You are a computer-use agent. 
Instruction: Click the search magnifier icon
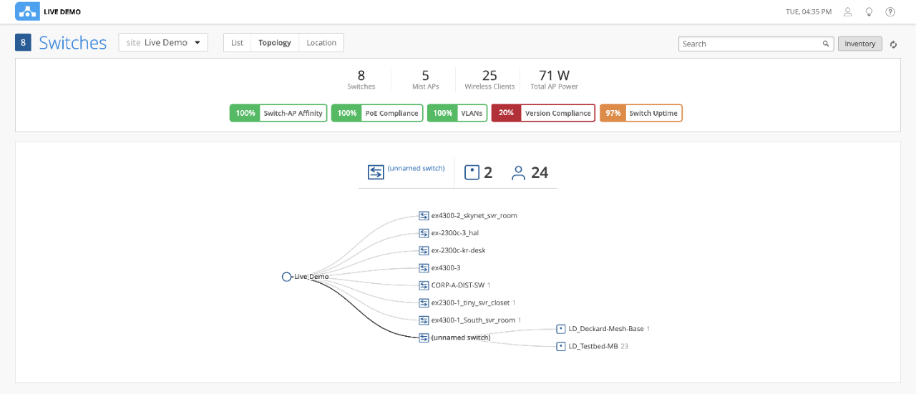(825, 44)
